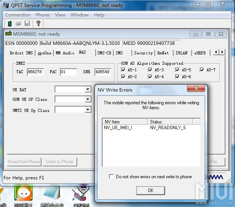Open the Connection menu
This screenshot has width=235, height=207.
coord(18,15)
